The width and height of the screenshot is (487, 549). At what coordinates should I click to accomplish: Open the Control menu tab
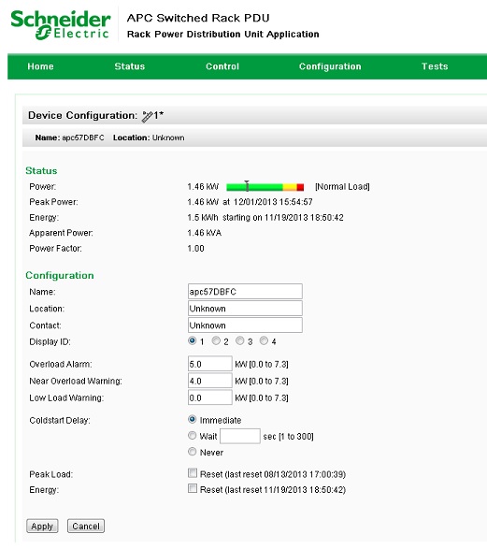pos(222,66)
